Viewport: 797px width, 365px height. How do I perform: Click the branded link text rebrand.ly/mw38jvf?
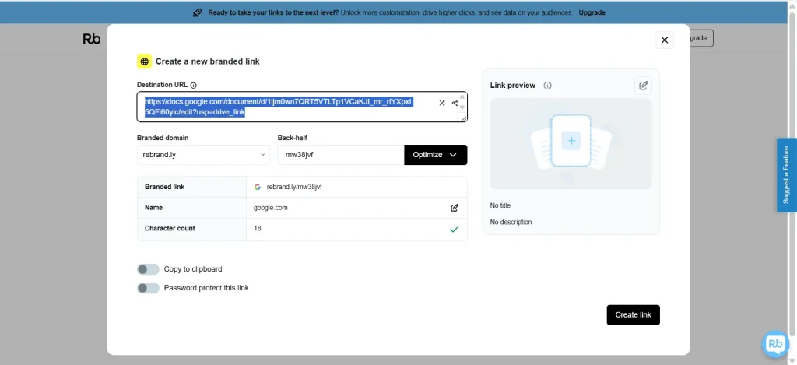pyautogui.click(x=294, y=187)
